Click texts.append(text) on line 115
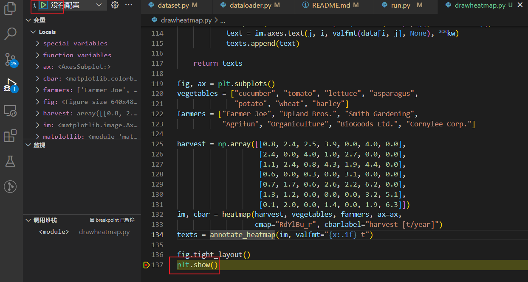 coord(263,43)
